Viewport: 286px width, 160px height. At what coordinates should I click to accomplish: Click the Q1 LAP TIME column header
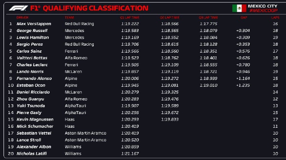tap(130, 18)
